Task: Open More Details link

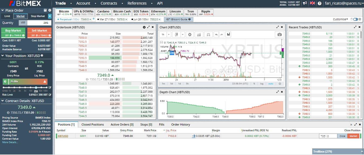Action: (x=10, y=142)
